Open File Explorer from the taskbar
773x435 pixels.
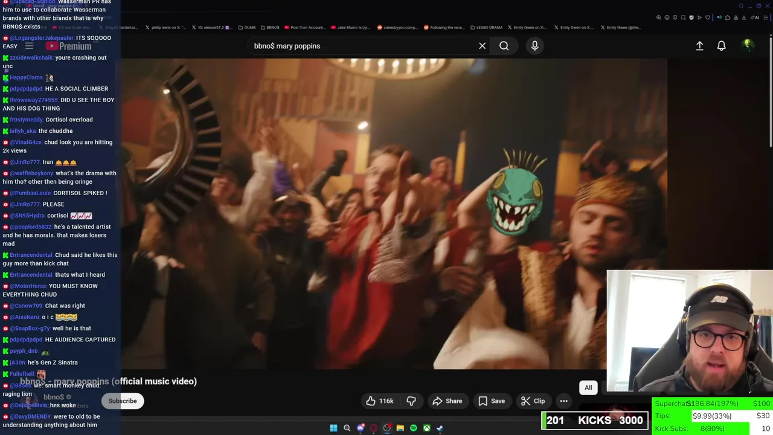pyautogui.click(x=400, y=428)
